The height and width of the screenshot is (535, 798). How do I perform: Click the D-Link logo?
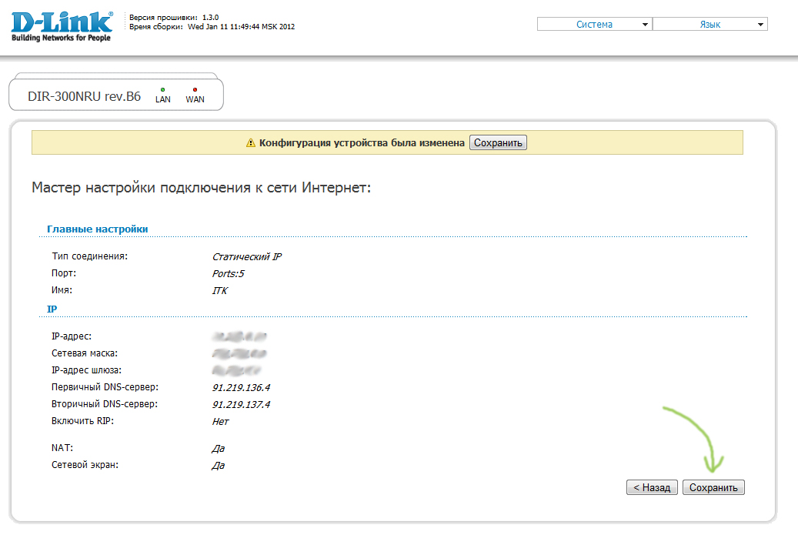[62, 25]
